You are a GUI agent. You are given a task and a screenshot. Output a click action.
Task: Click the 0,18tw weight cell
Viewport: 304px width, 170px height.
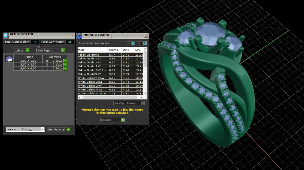57,61
